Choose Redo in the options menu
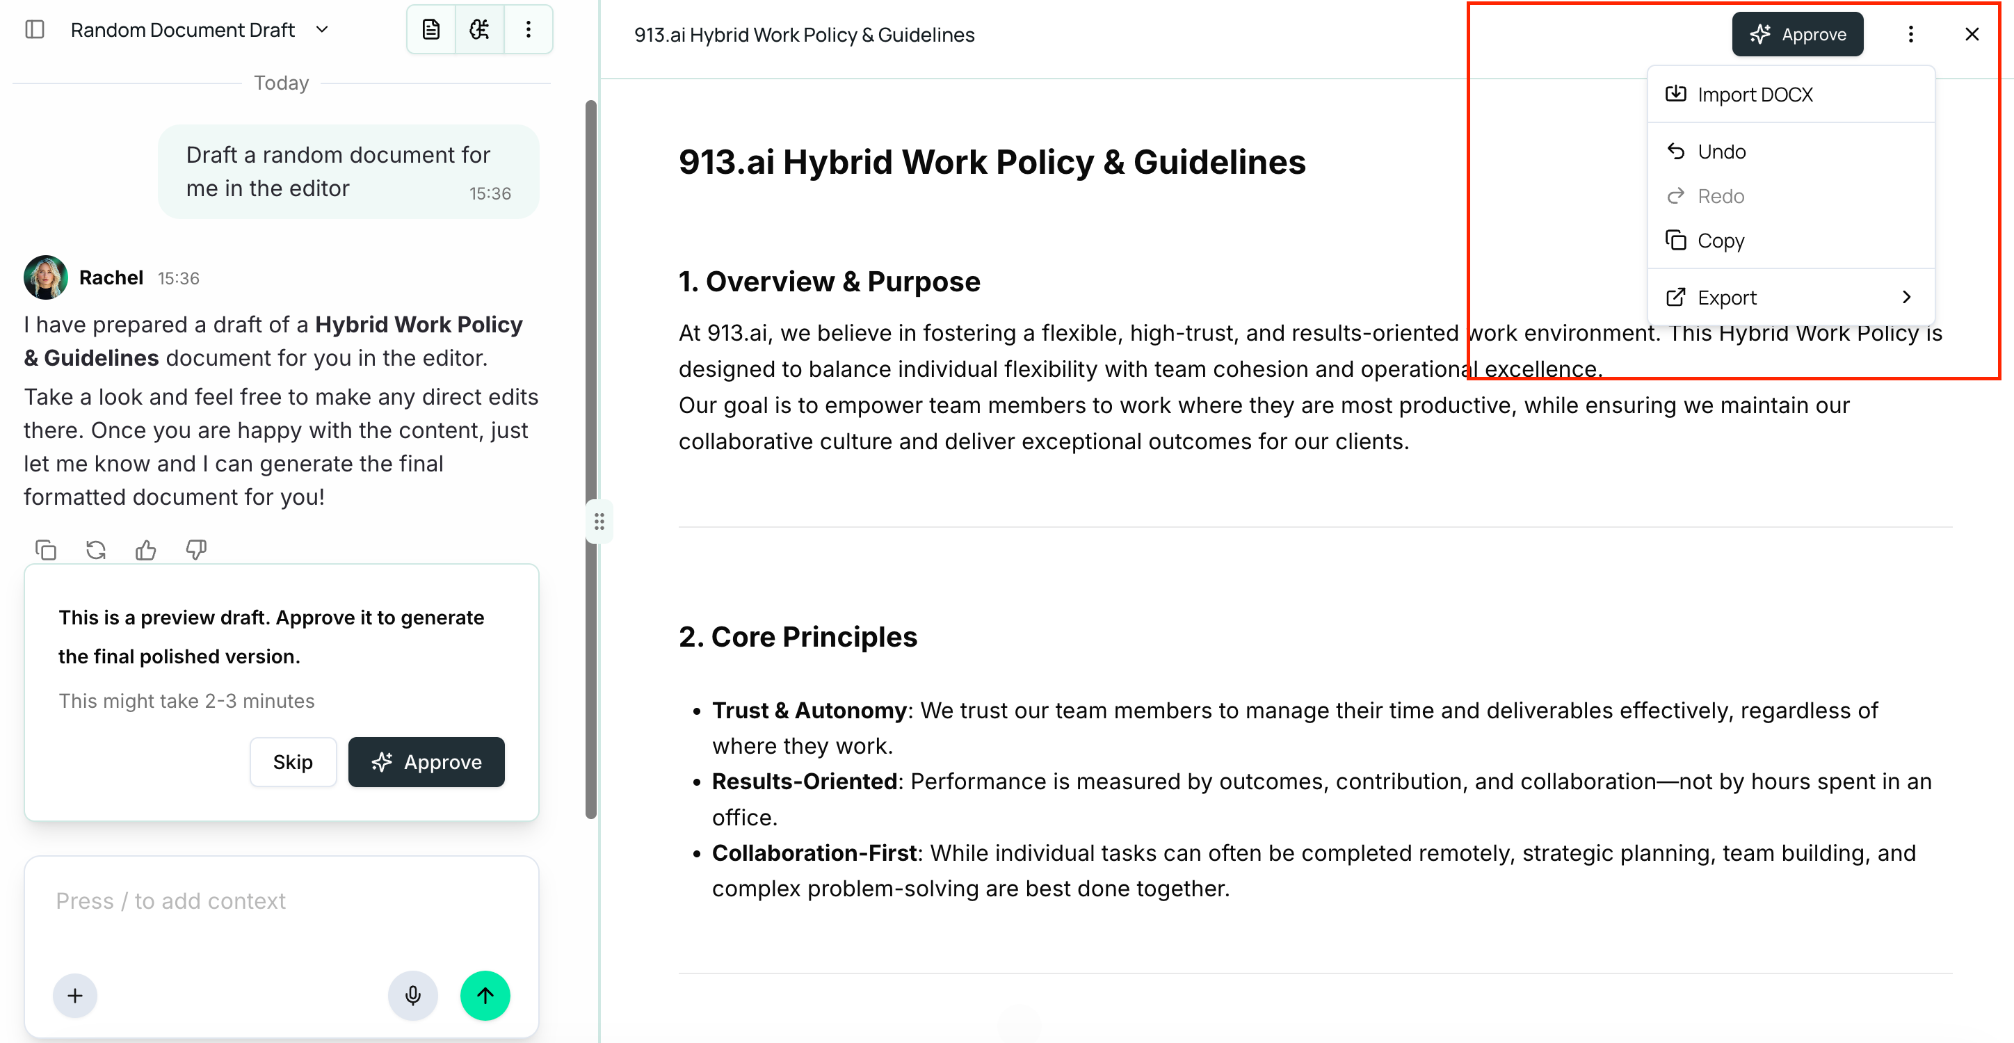The height and width of the screenshot is (1043, 2014). tap(1790, 196)
